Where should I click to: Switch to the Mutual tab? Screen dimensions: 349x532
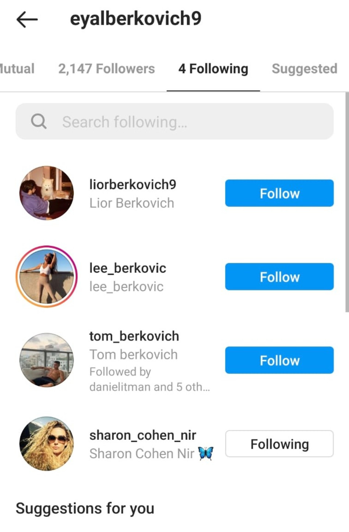[x=17, y=69]
